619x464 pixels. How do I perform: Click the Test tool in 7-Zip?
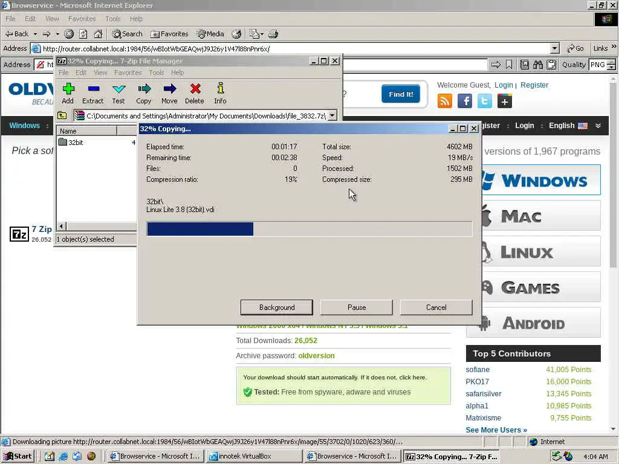click(x=118, y=94)
